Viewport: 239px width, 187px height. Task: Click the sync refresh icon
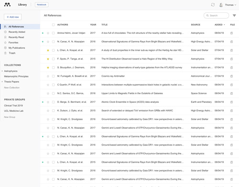click(213, 5)
